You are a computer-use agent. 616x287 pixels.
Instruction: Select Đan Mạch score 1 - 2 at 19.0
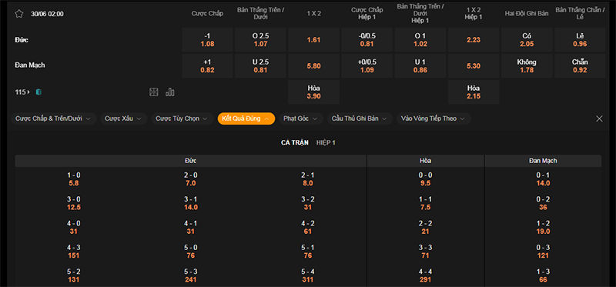pyautogui.click(x=543, y=227)
